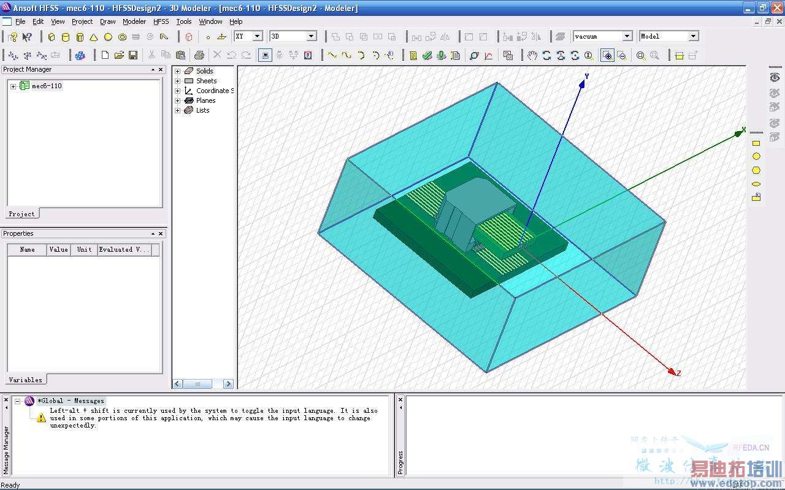This screenshot has width=785, height=490.
Task: Select the Global Messages entry
Action: 71,401
